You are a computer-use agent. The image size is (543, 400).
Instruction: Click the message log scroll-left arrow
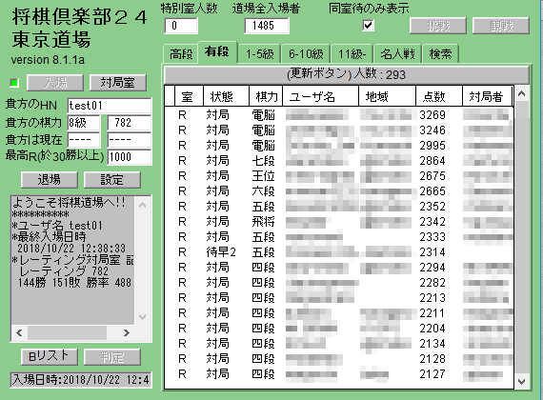coord(19,332)
